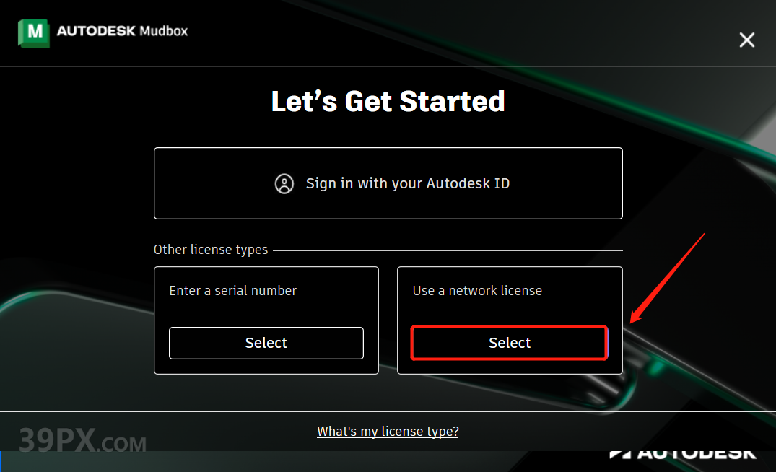776x472 pixels.
Task: Close the Mudbox licensing dialog
Action: coord(746,40)
